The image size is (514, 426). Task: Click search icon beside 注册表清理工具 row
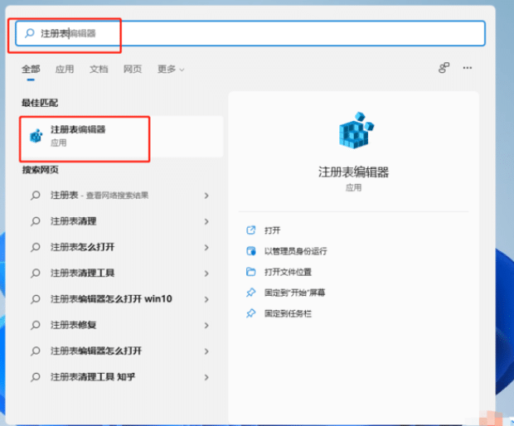pos(36,274)
